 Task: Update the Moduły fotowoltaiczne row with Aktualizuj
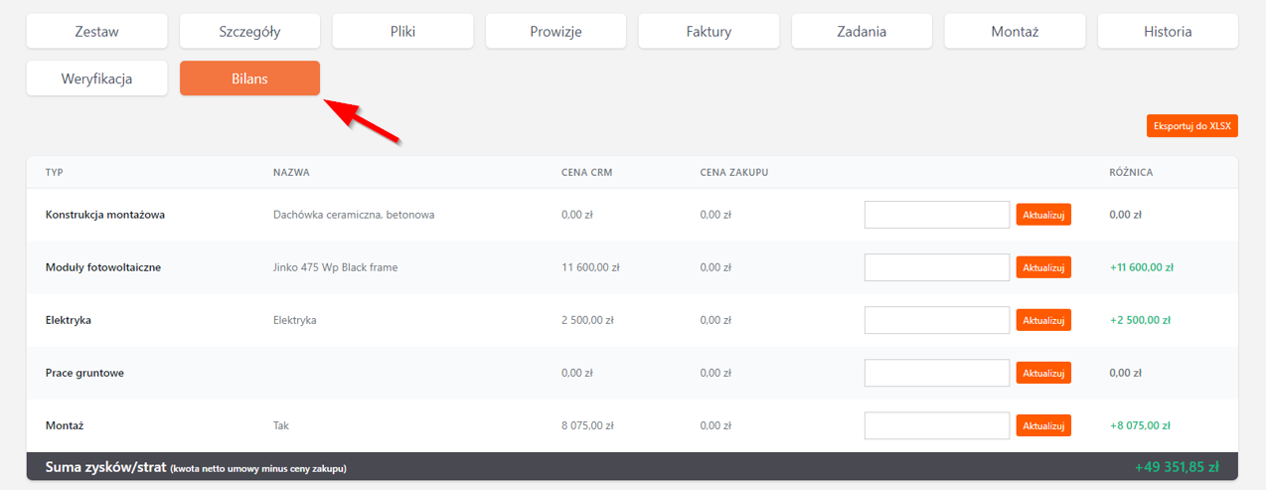pos(1042,267)
